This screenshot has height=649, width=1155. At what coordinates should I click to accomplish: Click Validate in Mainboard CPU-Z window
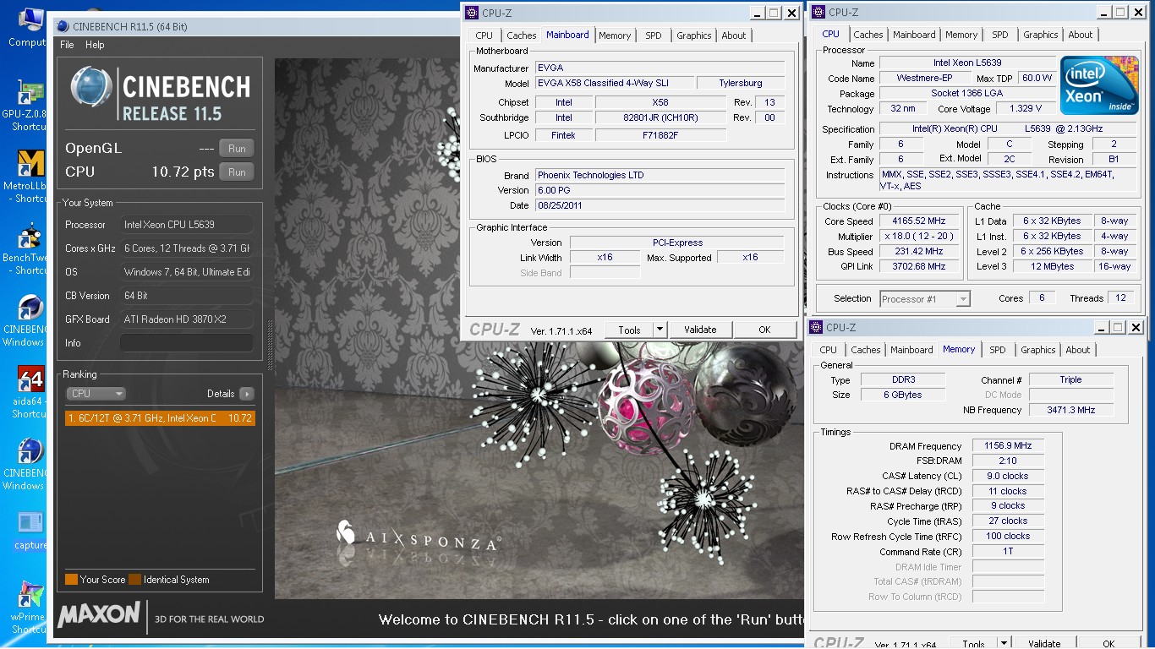(700, 330)
